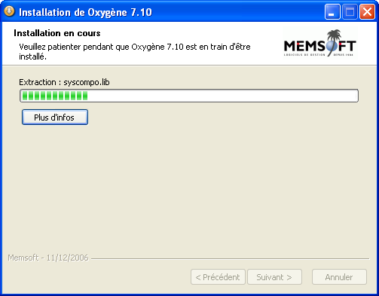Click the 'Installation de Oxygène 7.10' title text

[x=85, y=12]
